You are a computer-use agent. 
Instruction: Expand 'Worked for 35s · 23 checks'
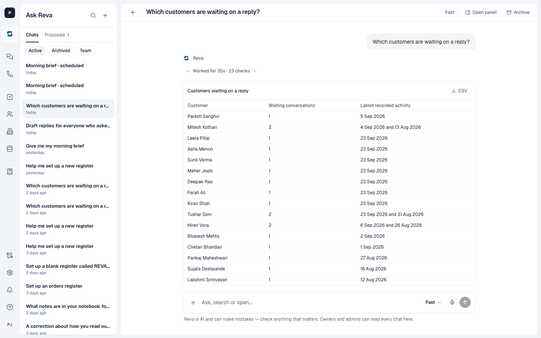(x=221, y=71)
